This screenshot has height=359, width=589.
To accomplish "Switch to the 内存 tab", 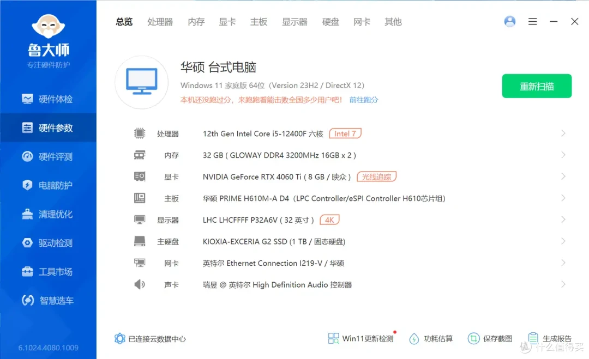I will click(196, 22).
